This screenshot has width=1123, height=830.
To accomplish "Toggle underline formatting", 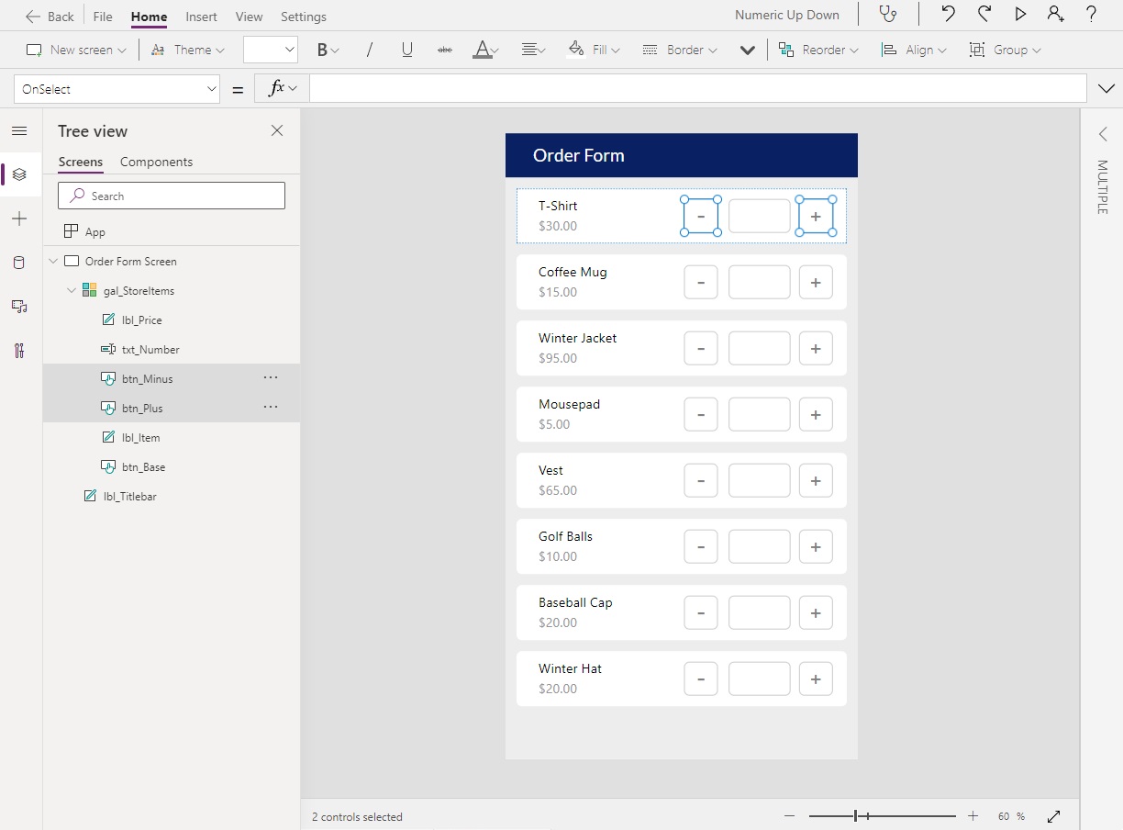I will coord(406,50).
